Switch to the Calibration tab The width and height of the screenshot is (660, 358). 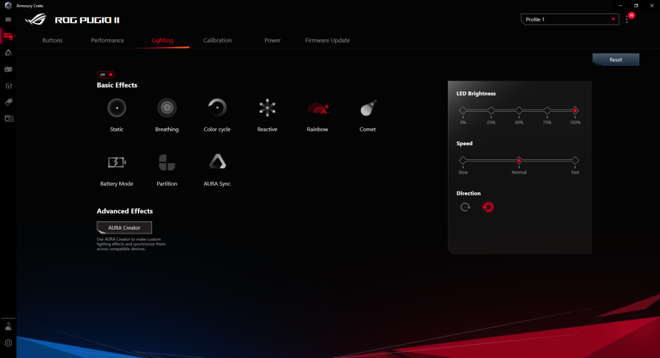pos(217,41)
